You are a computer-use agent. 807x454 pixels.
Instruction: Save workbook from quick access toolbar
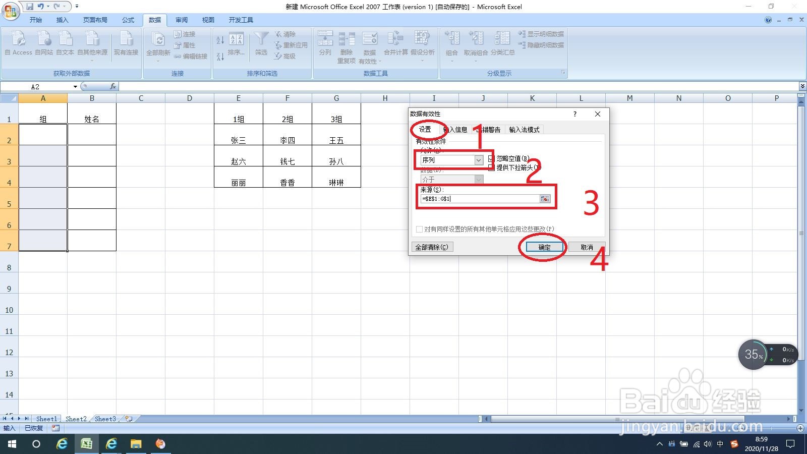(30, 7)
